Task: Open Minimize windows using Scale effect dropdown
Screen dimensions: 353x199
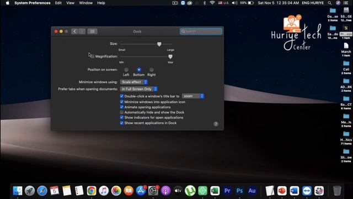Action: pos(134,82)
